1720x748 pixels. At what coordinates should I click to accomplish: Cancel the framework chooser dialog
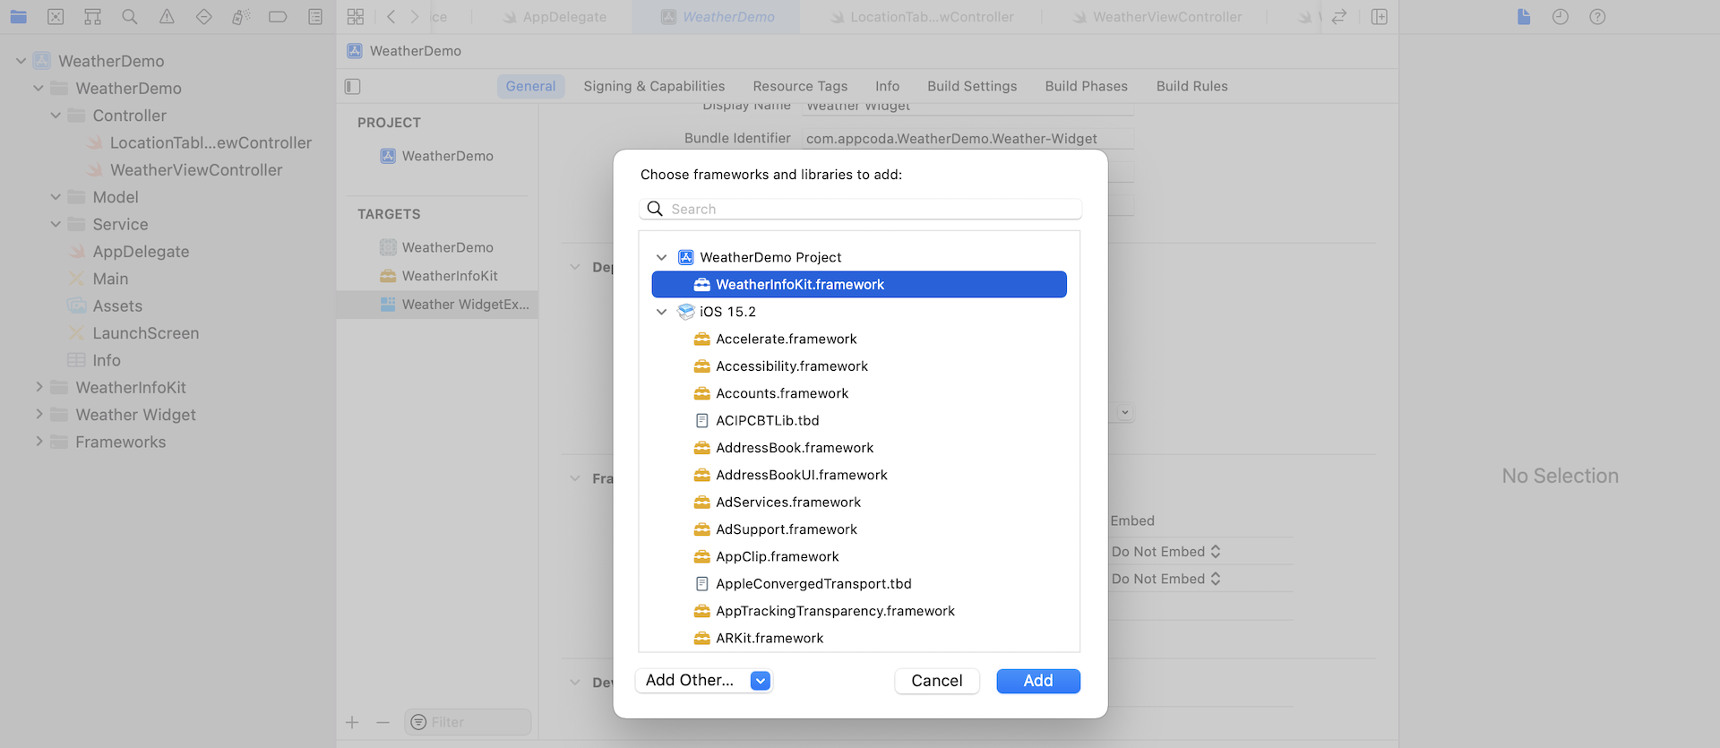pyautogui.click(x=936, y=681)
